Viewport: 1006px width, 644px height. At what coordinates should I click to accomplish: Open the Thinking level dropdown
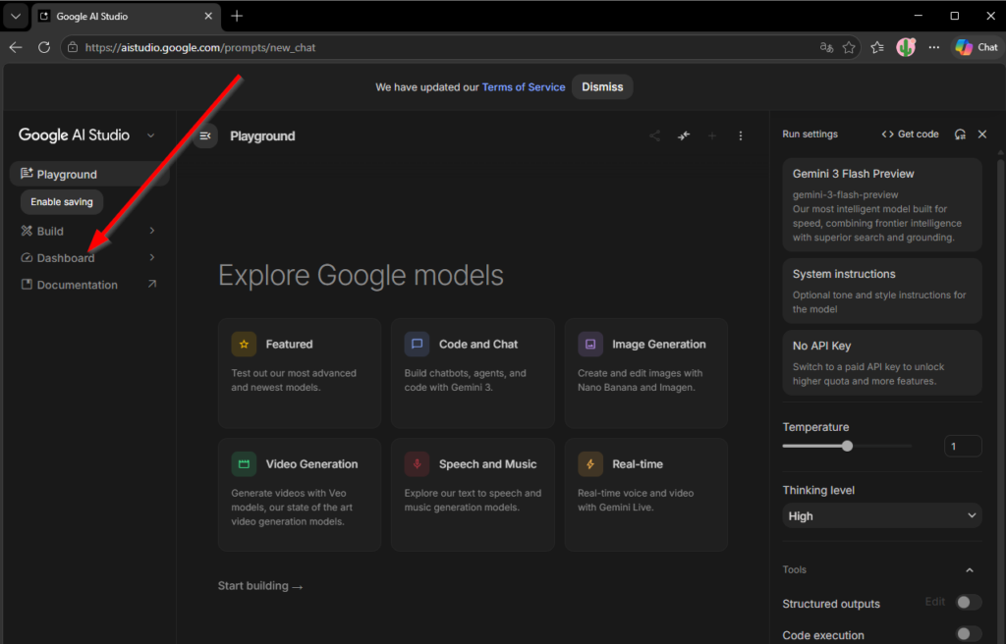pos(882,516)
